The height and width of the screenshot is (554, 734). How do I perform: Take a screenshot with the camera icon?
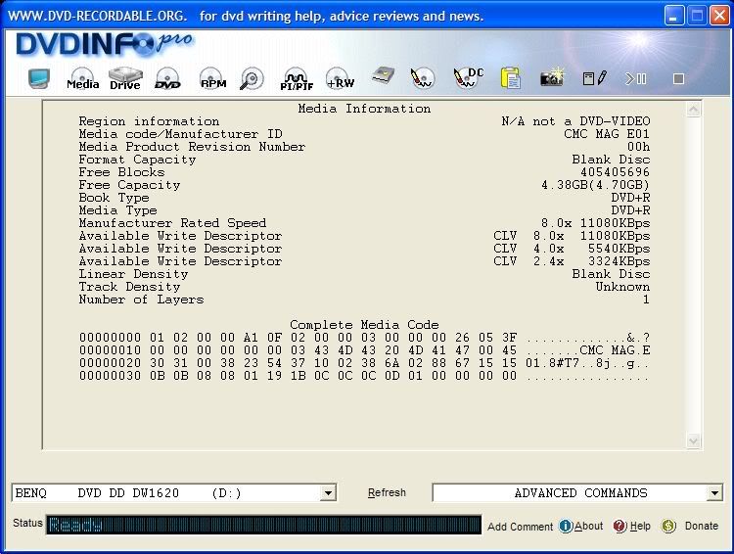click(552, 78)
